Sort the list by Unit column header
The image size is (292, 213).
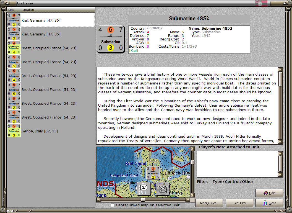pos(14,10)
